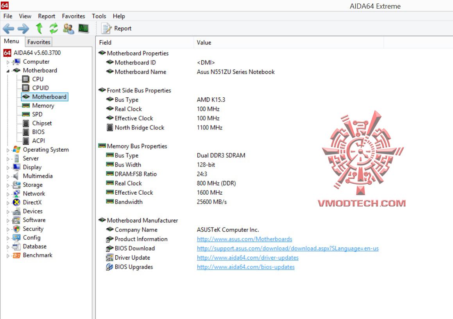Select the DRAM:FSB Ratio row
Viewport: 453px width, 319px height.
[156, 174]
